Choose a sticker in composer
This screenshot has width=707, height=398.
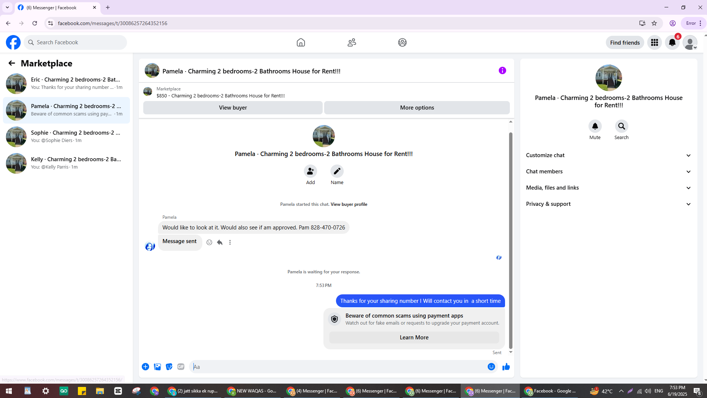(x=169, y=367)
